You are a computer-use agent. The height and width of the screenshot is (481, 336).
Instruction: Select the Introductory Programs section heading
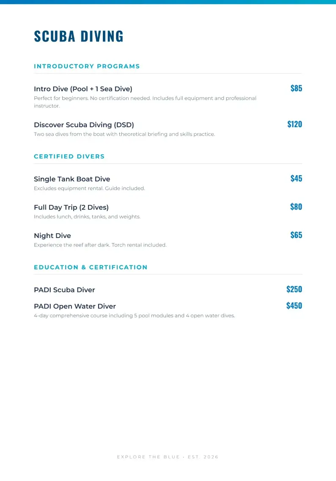point(87,66)
